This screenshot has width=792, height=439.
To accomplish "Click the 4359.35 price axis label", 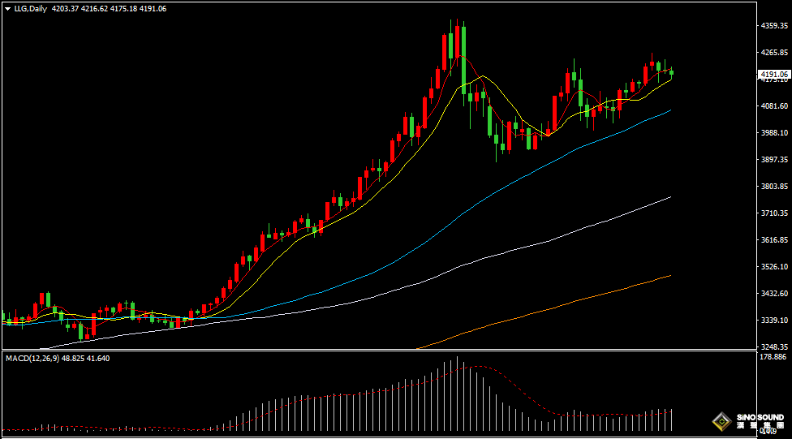I will [773, 26].
